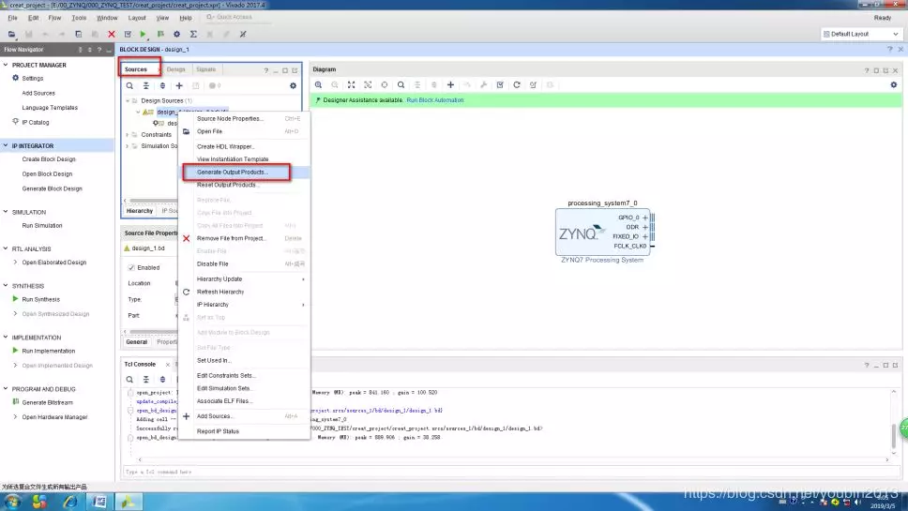Click Open Elaborated Design
Viewport: 908px width, 511px height.
tap(53, 263)
